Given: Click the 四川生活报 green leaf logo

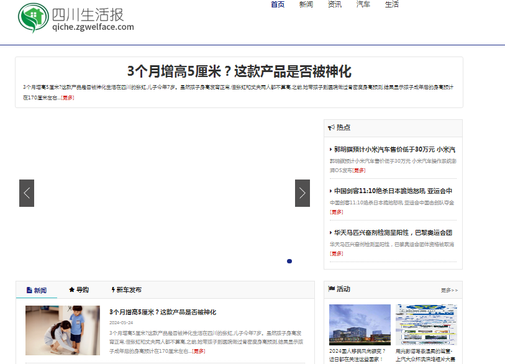Looking at the screenshot, I should [x=33, y=17].
